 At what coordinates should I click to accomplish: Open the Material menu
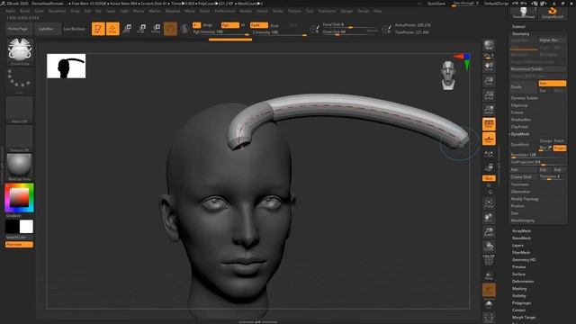click(x=173, y=11)
